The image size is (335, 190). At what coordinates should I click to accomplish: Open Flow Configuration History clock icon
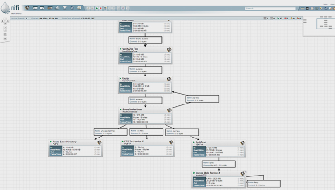[312, 9]
